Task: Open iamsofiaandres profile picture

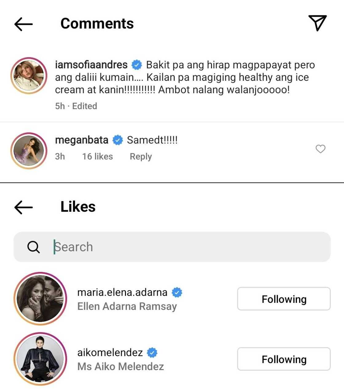Action: coord(29,76)
